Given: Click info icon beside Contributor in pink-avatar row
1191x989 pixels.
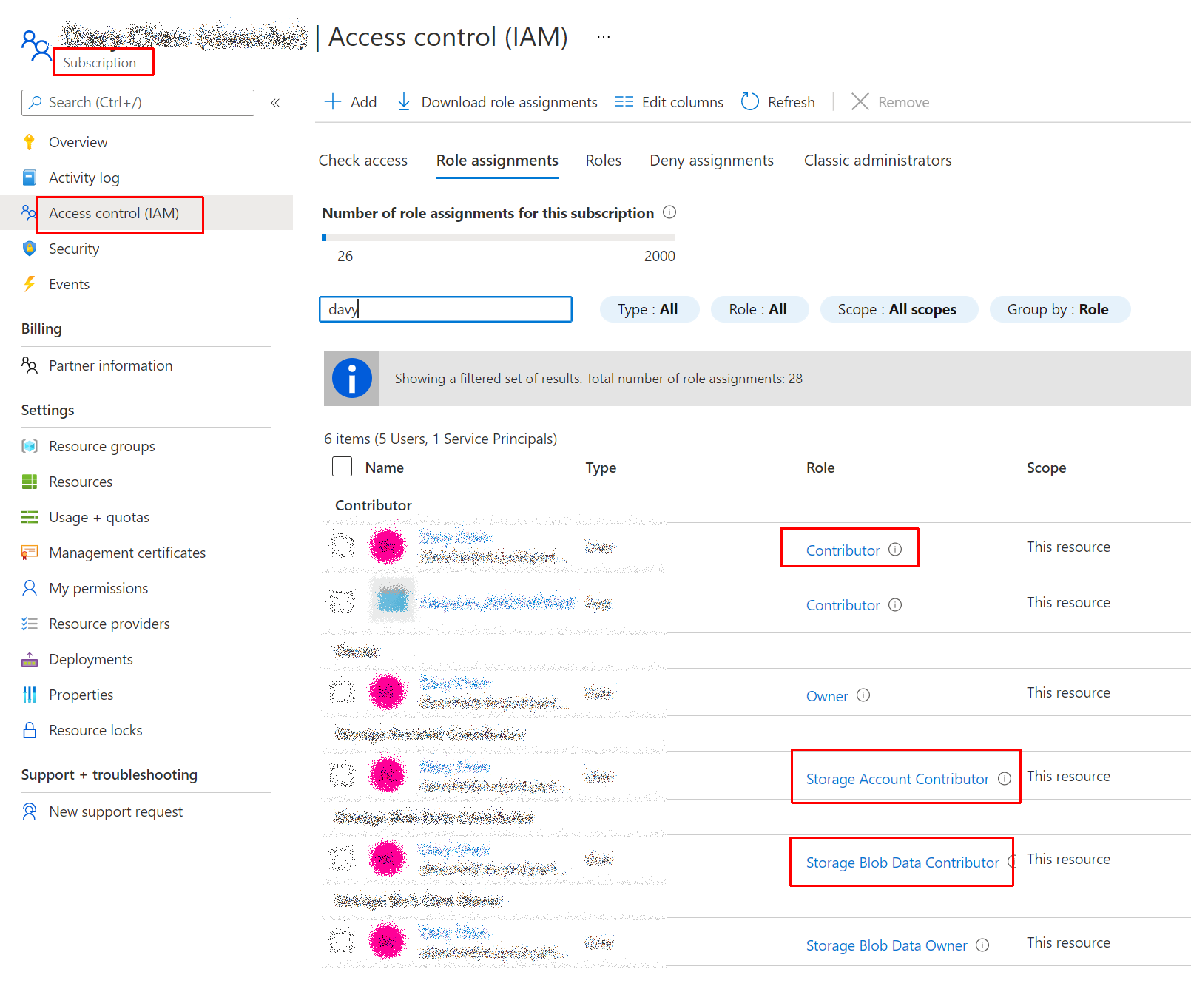Looking at the screenshot, I should (895, 549).
